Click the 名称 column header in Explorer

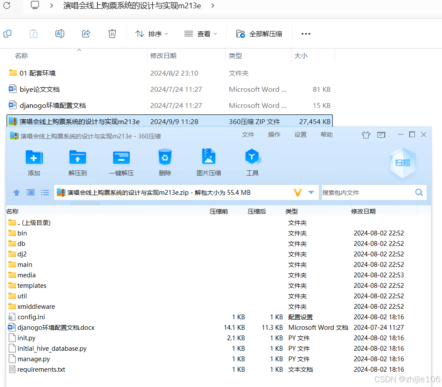pos(21,56)
